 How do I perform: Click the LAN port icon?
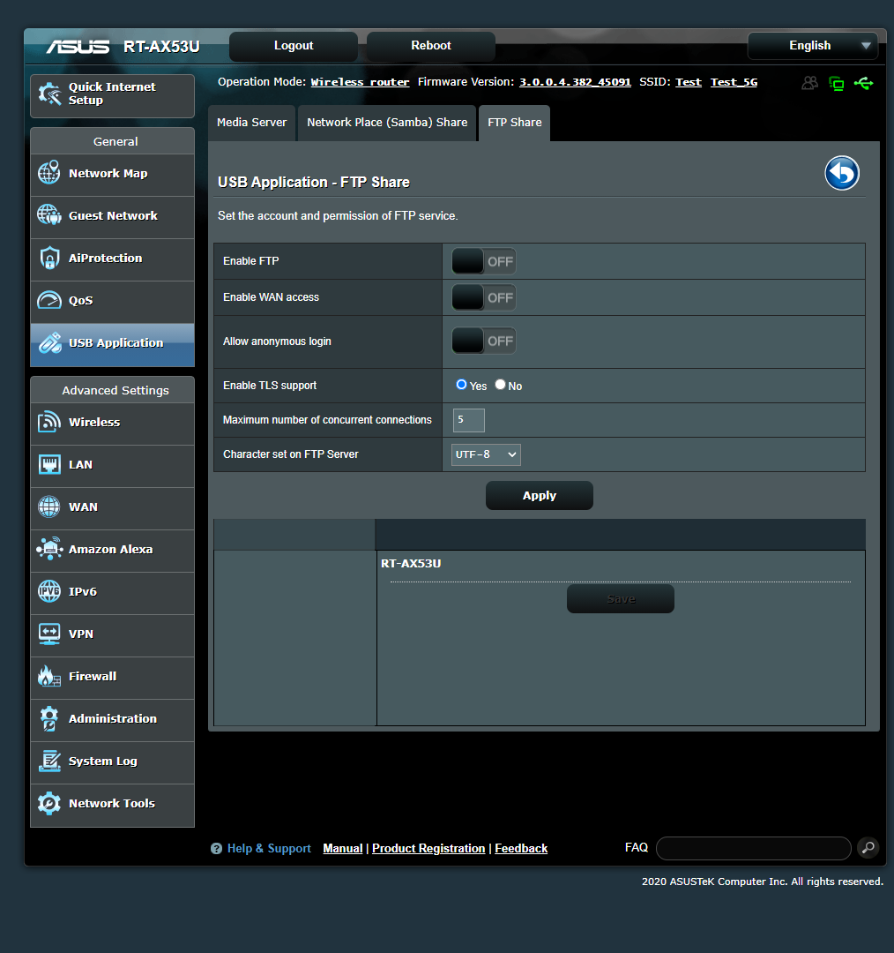click(49, 464)
